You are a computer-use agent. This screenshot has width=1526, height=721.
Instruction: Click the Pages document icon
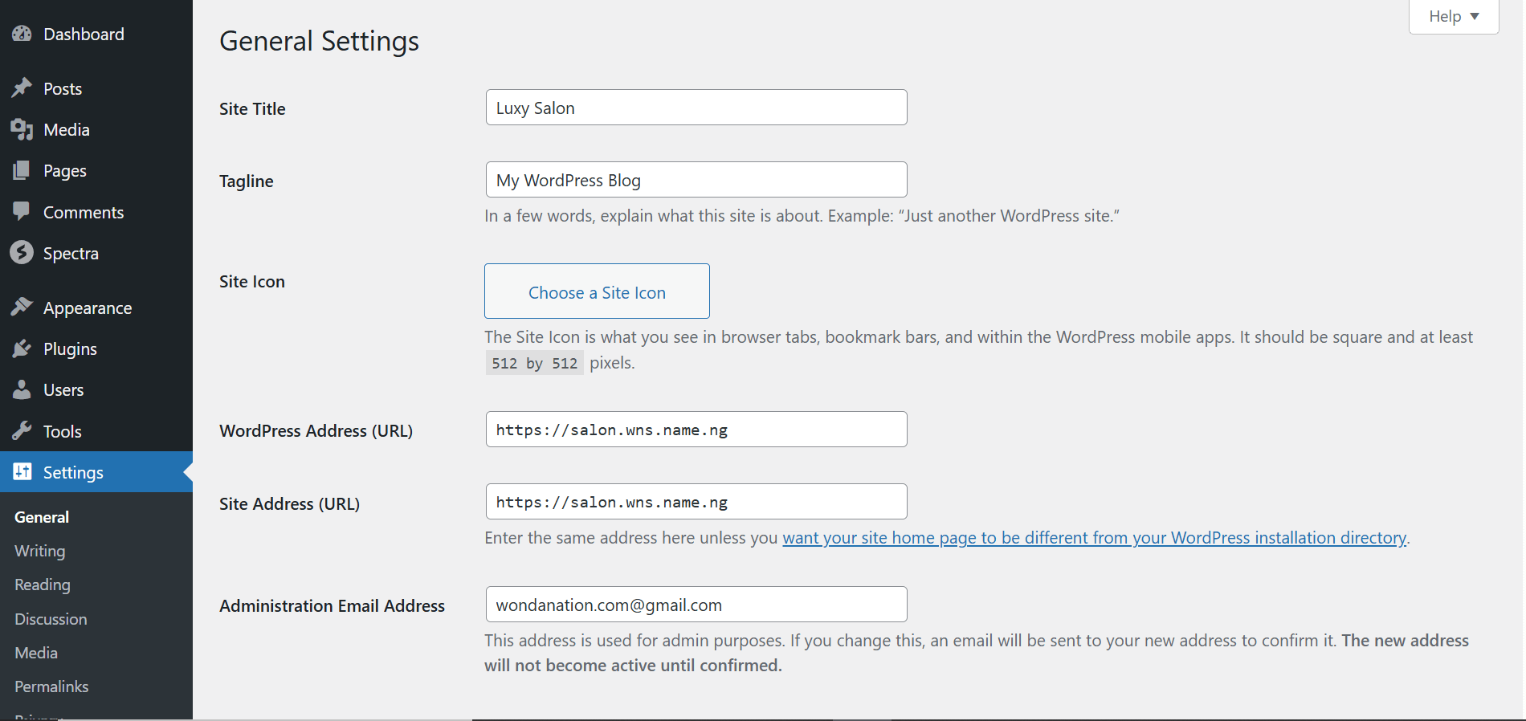coord(22,170)
